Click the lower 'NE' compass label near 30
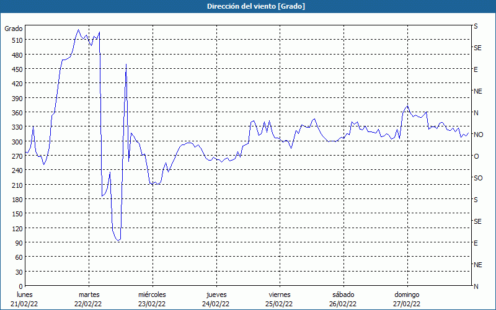Viewport: 496px width, 310px height. 477,265
